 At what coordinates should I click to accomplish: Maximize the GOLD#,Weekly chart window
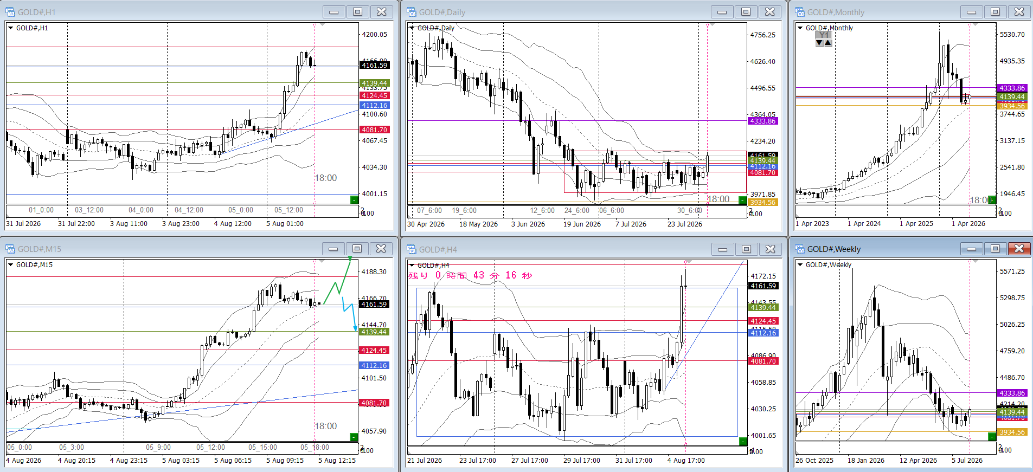click(x=995, y=249)
